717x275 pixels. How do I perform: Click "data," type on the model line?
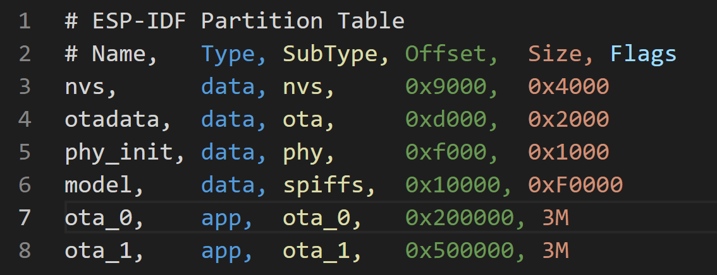(x=234, y=185)
